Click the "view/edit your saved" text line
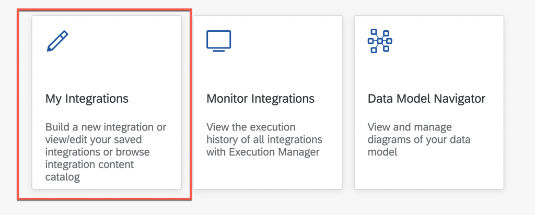Viewport: 535px width, 215px height. pyautogui.click(x=94, y=140)
